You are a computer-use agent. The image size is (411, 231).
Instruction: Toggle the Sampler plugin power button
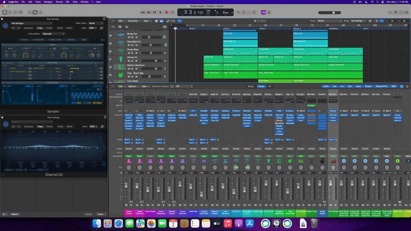pyautogui.click(x=5, y=26)
